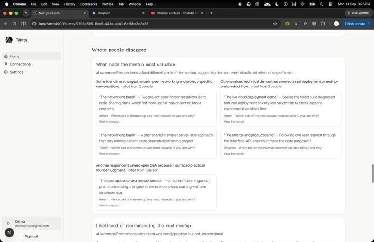Open the Profiles menu
Image resolution: width=374 pixels, height=242 pixels.
[108, 4]
